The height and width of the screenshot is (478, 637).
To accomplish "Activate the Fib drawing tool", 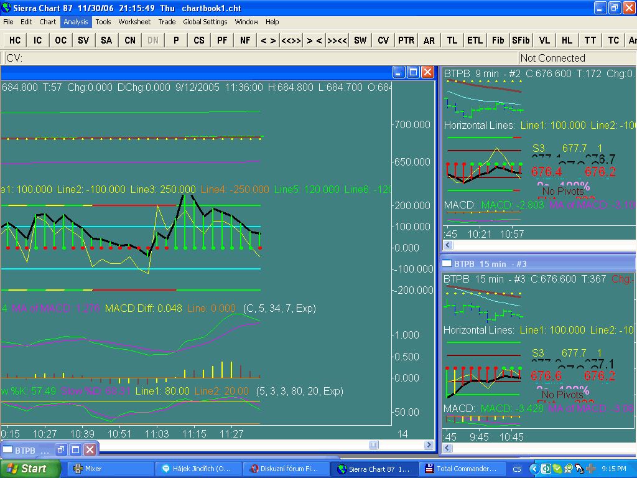I will click(498, 40).
